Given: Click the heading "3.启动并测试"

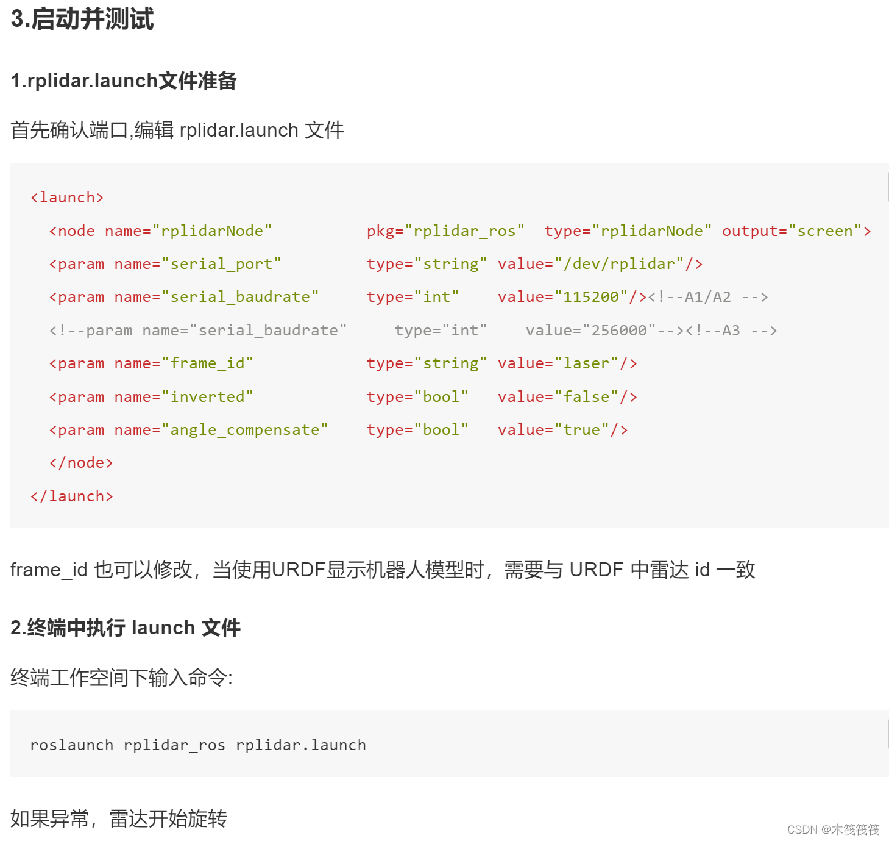Looking at the screenshot, I should coord(82,18).
